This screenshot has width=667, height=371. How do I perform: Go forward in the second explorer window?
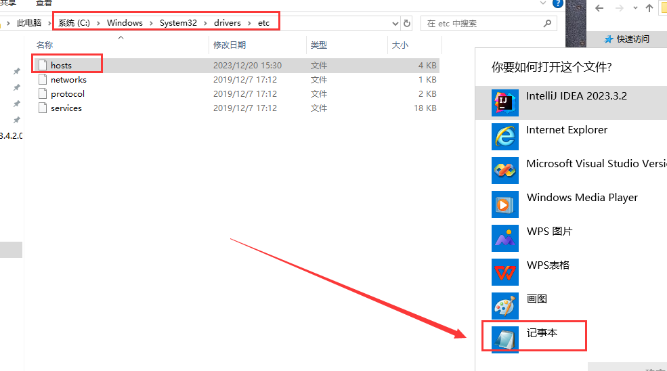pos(620,8)
